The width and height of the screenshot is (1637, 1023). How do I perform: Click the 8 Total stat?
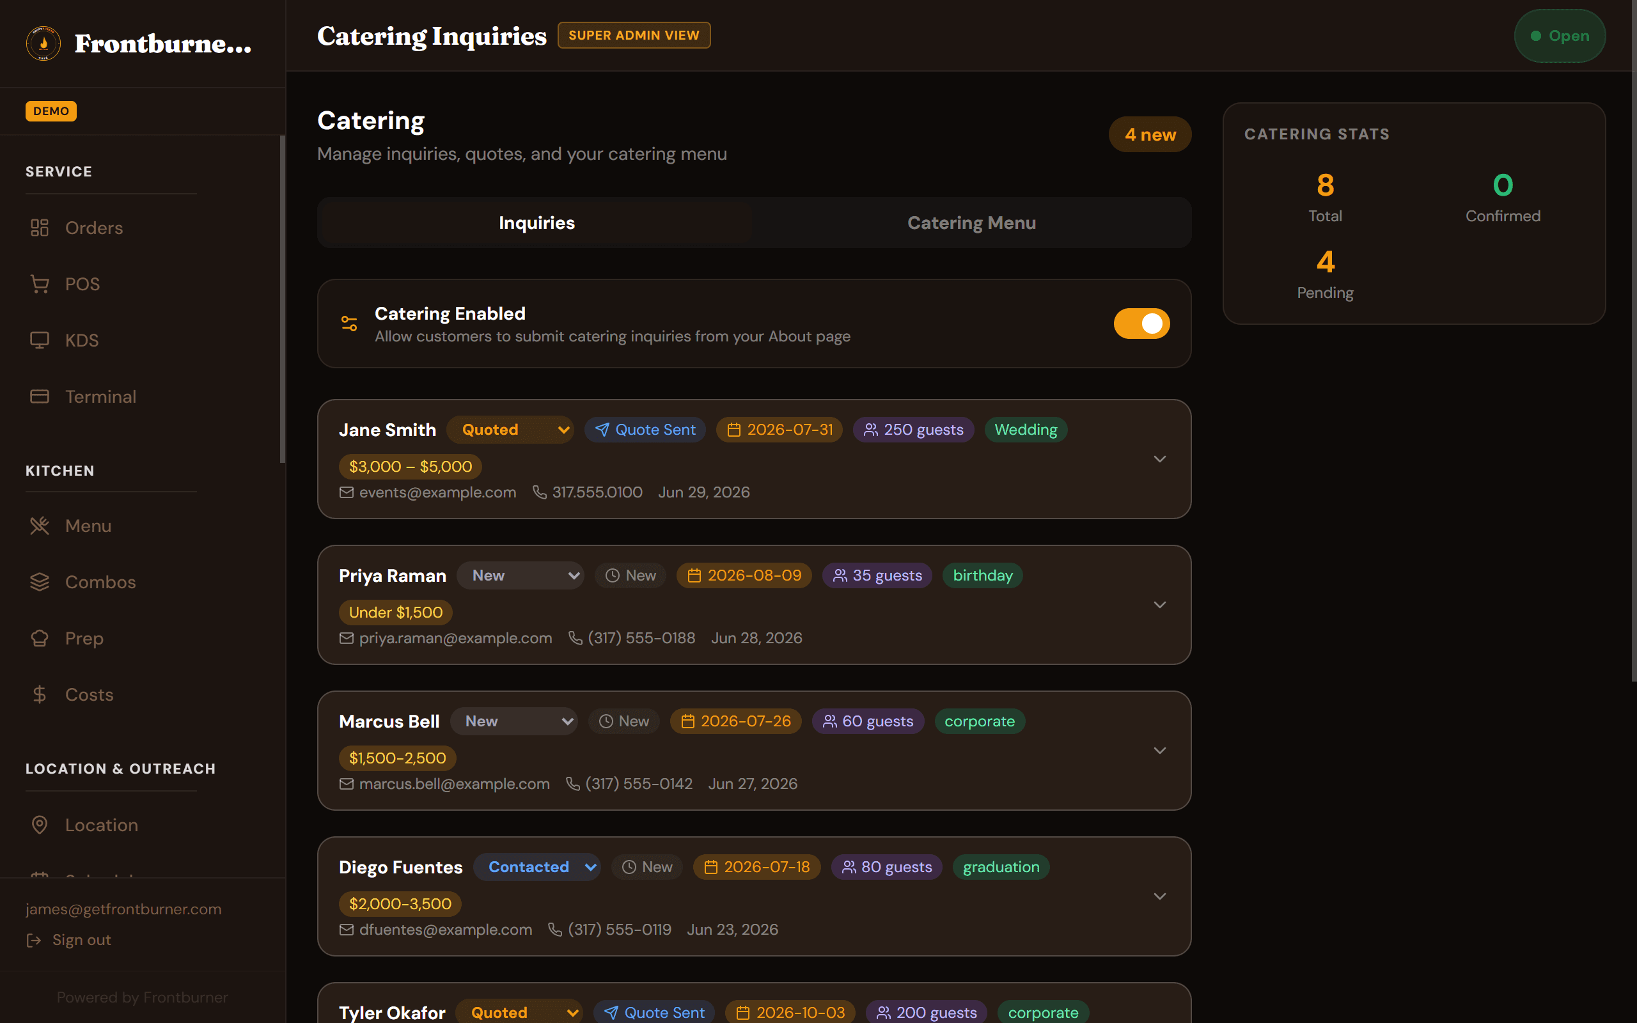coord(1325,196)
